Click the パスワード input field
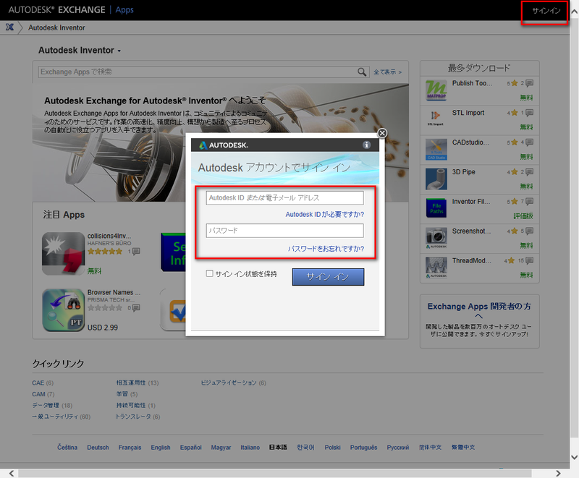Viewport: 579px width, 478px height. (284, 231)
